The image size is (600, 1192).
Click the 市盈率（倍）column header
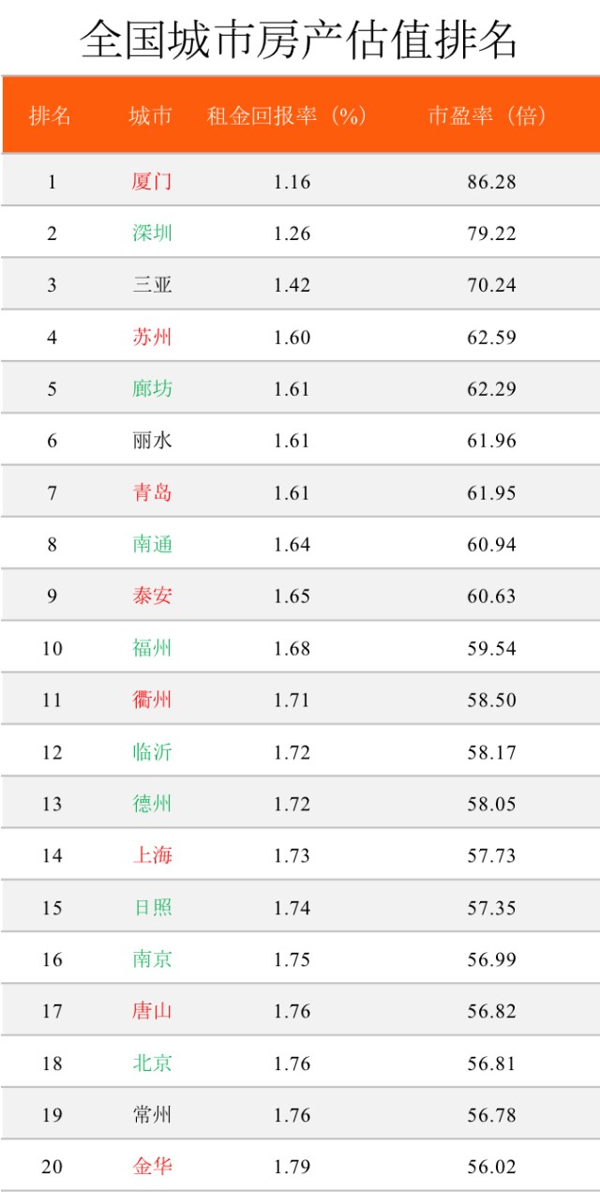tap(487, 116)
